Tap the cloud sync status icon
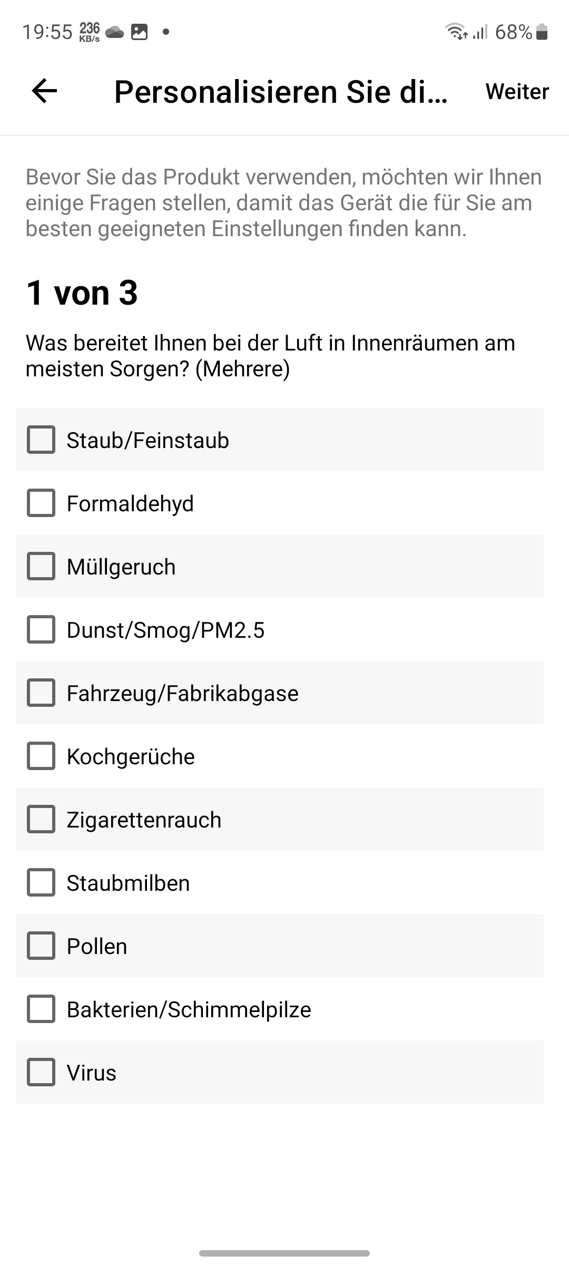 [114, 33]
